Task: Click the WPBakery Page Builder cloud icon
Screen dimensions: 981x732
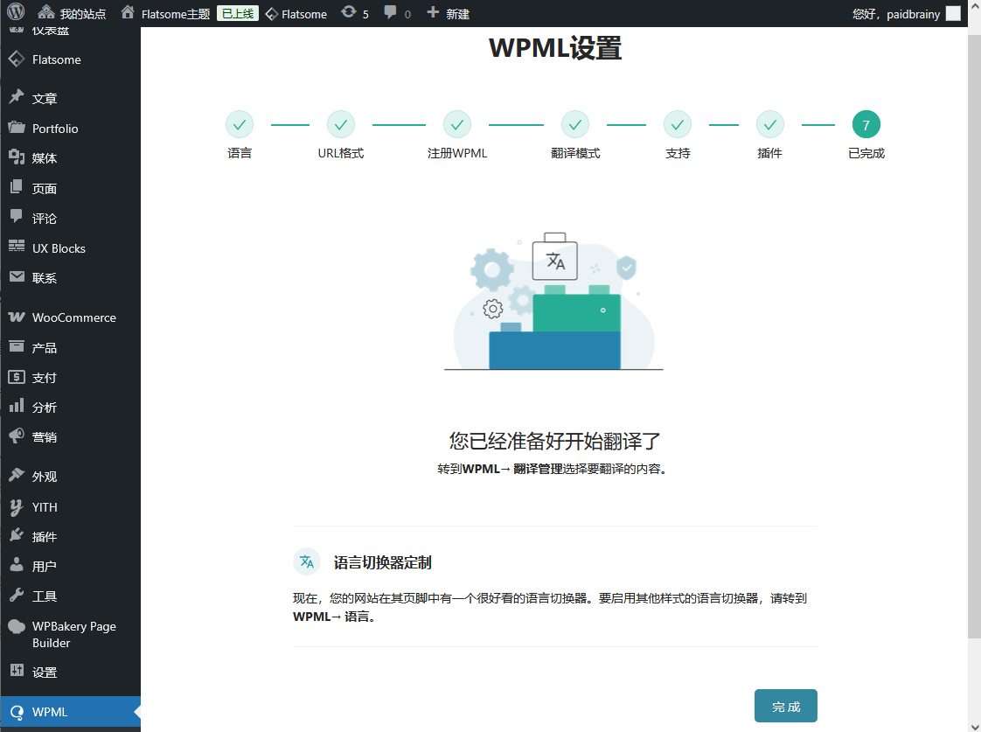Action: [17, 626]
